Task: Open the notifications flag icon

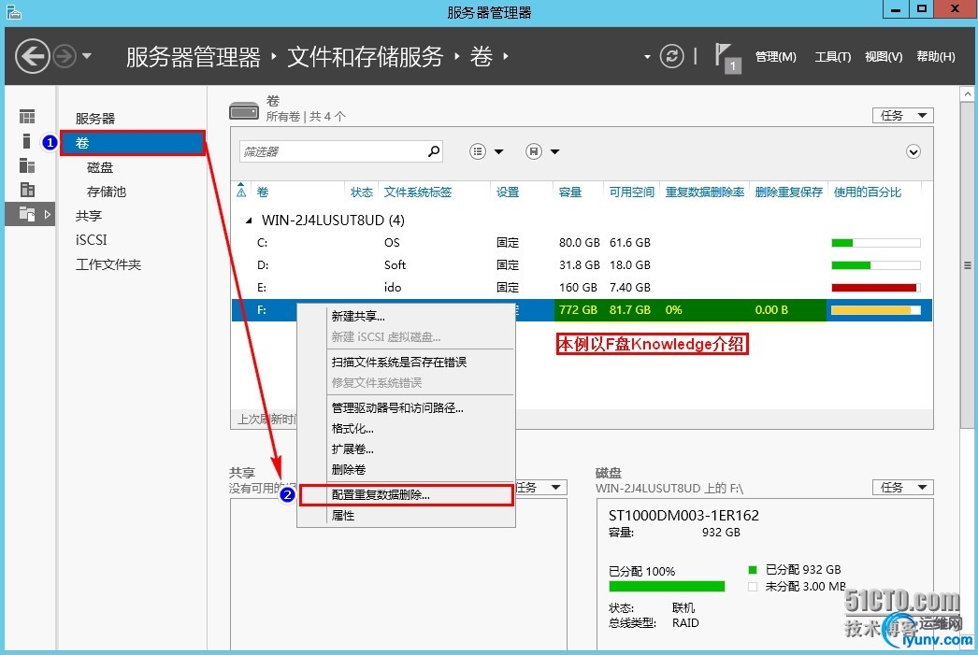Action: click(x=726, y=57)
